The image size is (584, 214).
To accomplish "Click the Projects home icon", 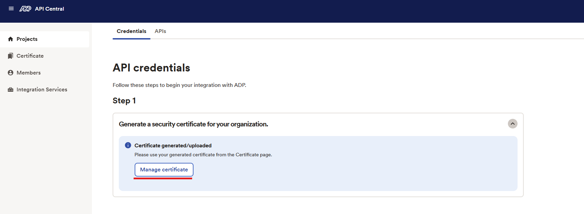I will [10, 39].
